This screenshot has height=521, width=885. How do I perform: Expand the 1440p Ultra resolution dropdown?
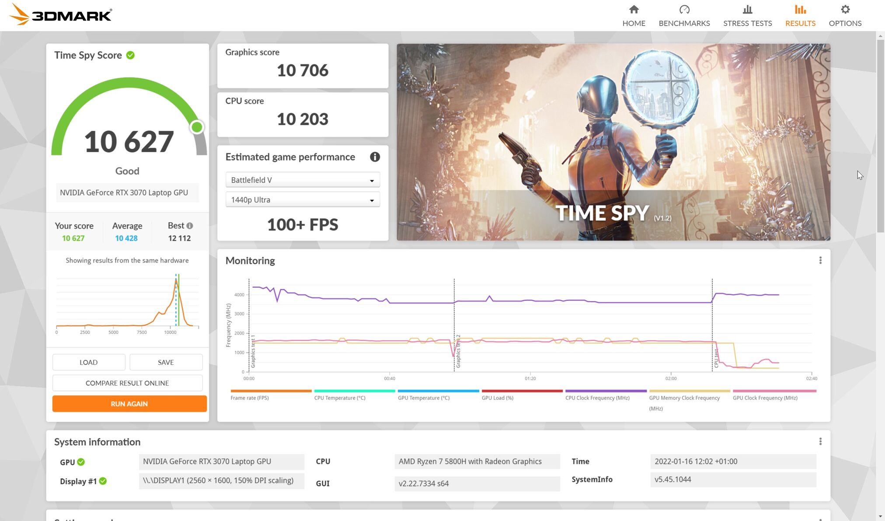point(303,199)
